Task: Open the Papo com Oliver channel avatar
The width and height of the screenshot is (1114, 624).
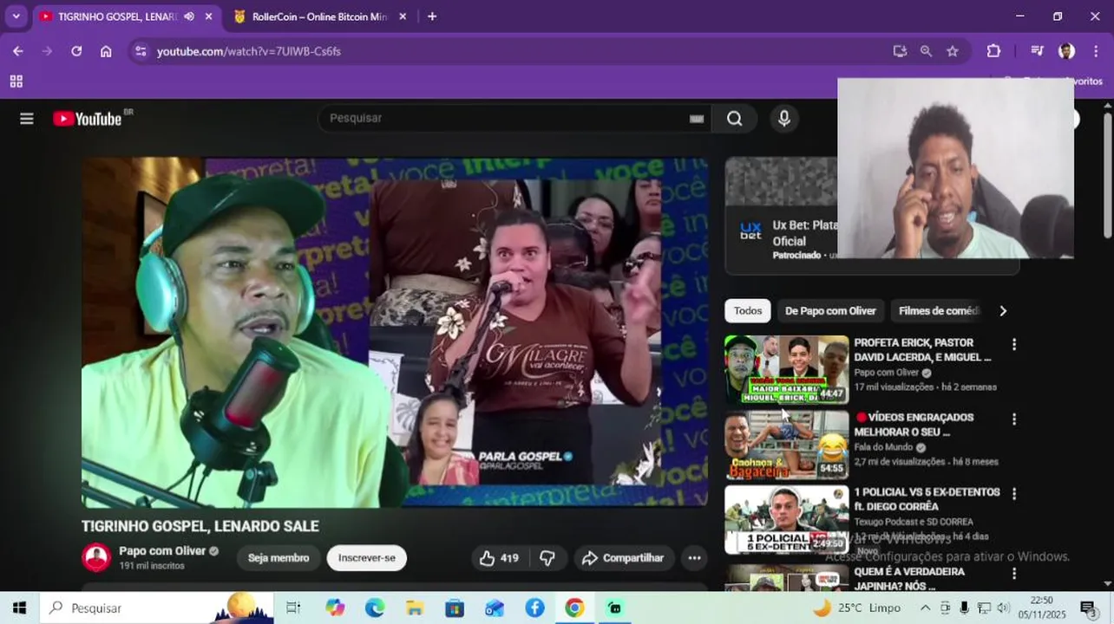Action: point(96,557)
